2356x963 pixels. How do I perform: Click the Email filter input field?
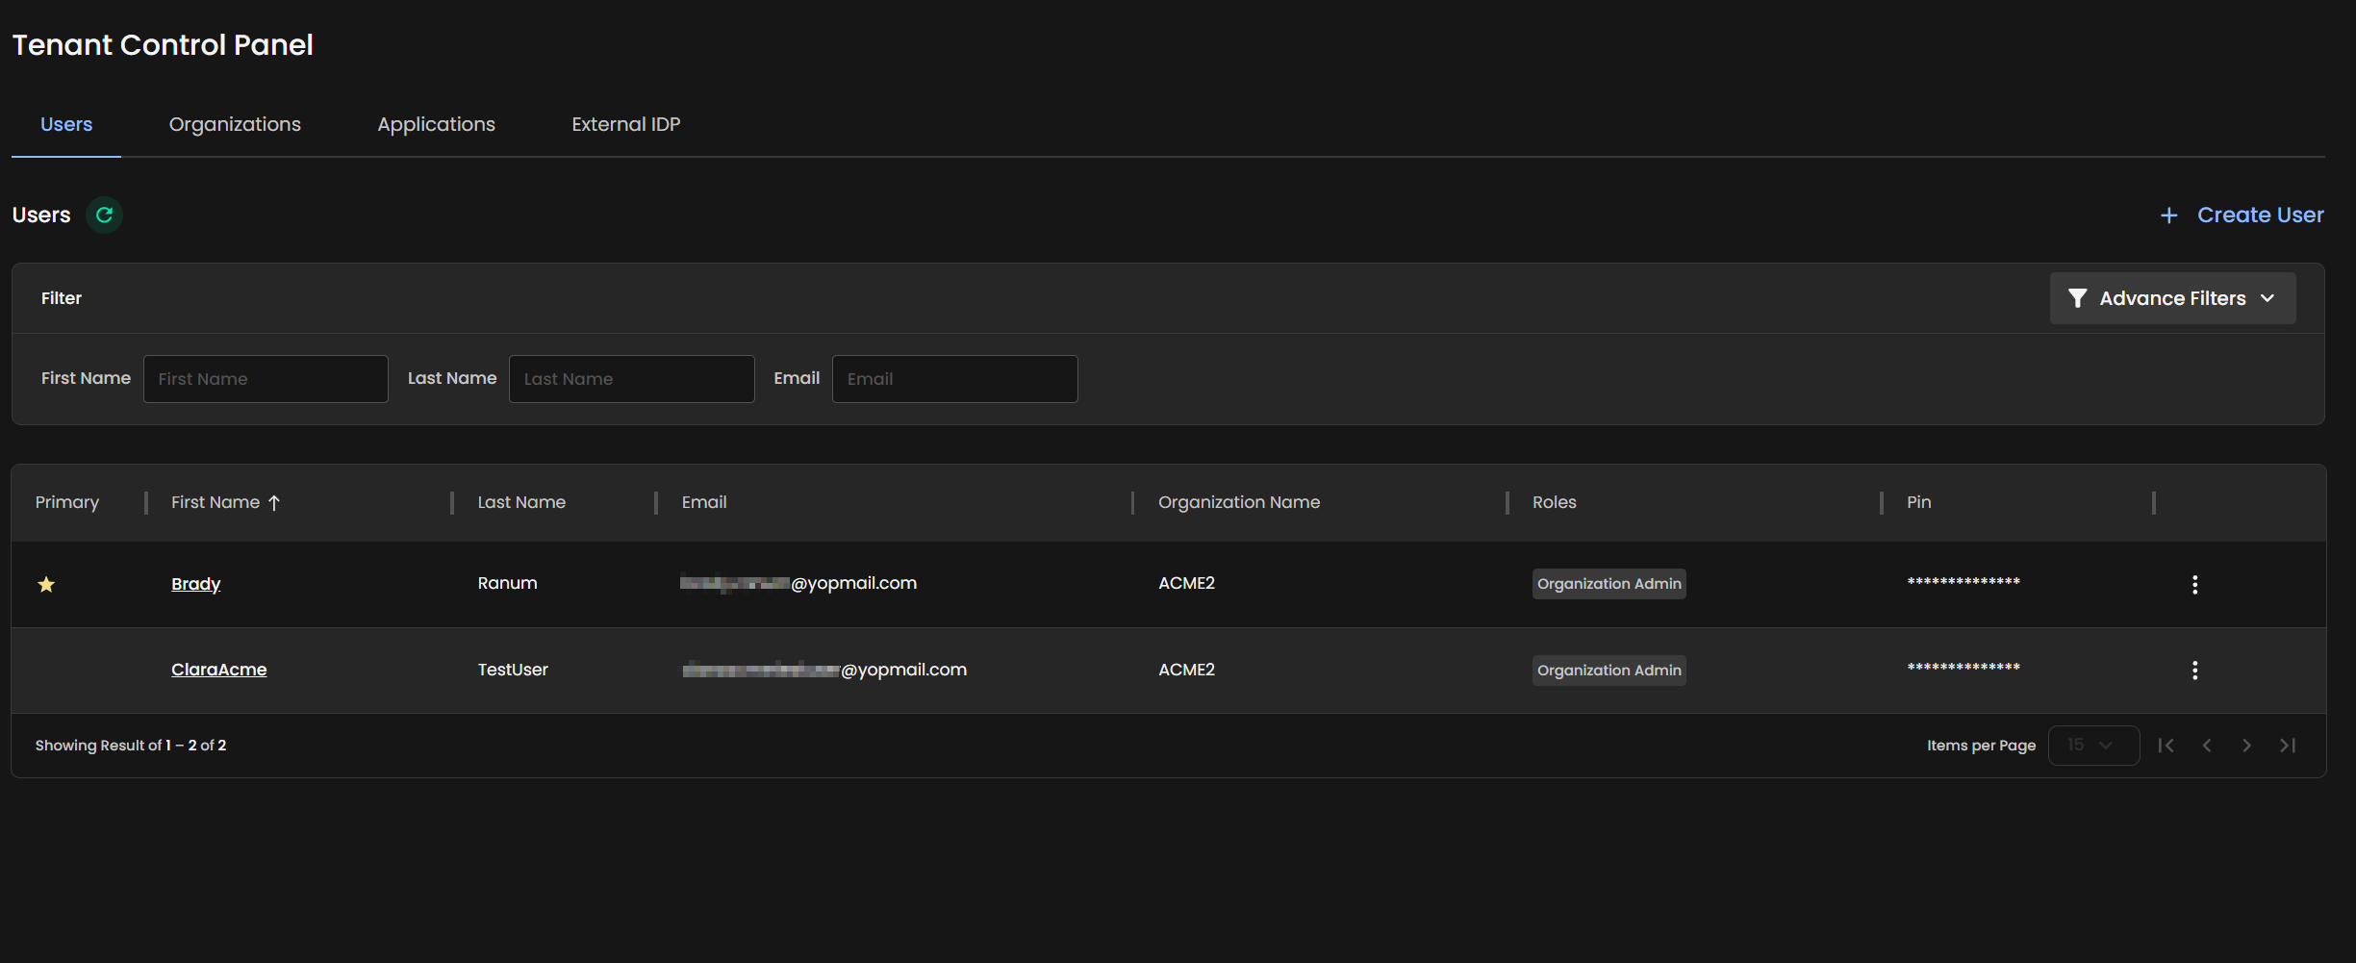(954, 379)
